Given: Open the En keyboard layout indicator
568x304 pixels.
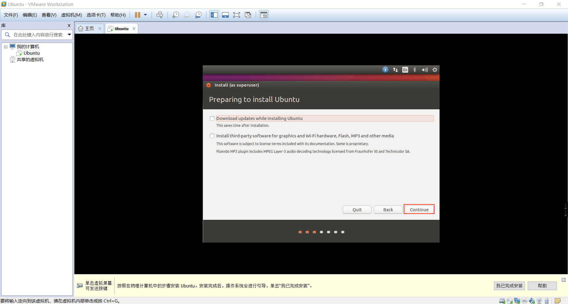Looking at the screenshot, I should (405, 70).
